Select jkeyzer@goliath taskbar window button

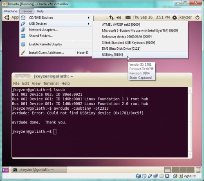39,170
